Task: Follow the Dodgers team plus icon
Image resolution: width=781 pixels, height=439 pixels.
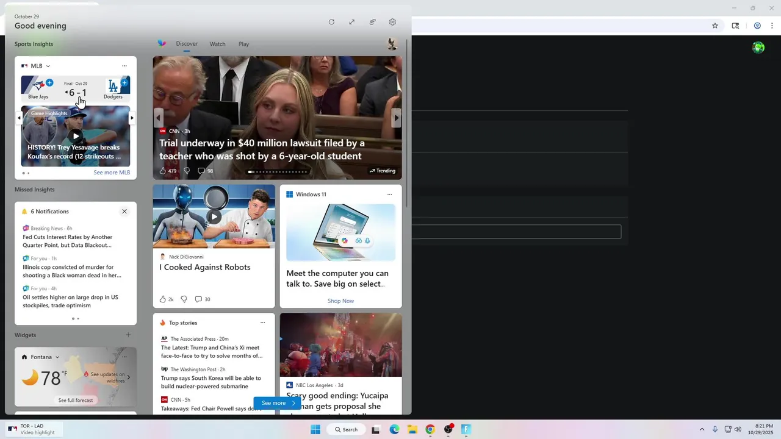Action: click(x=124, y=82)
